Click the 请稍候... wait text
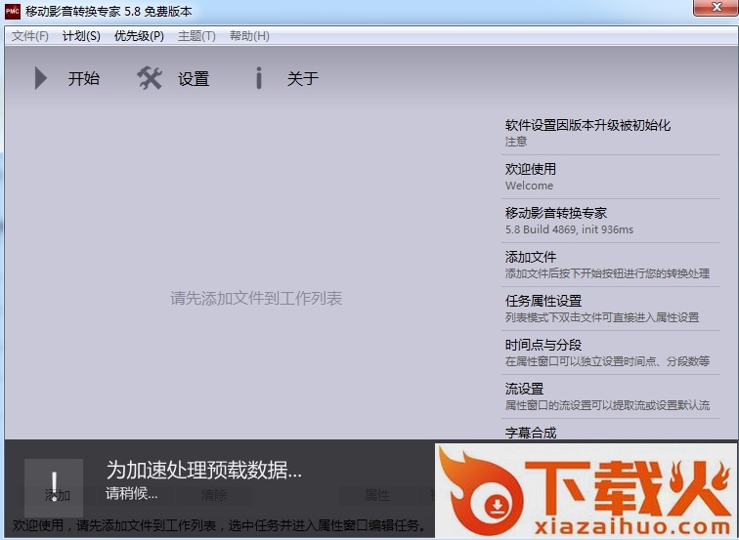This screenshot has height=540, width=739. coord(132,493)
